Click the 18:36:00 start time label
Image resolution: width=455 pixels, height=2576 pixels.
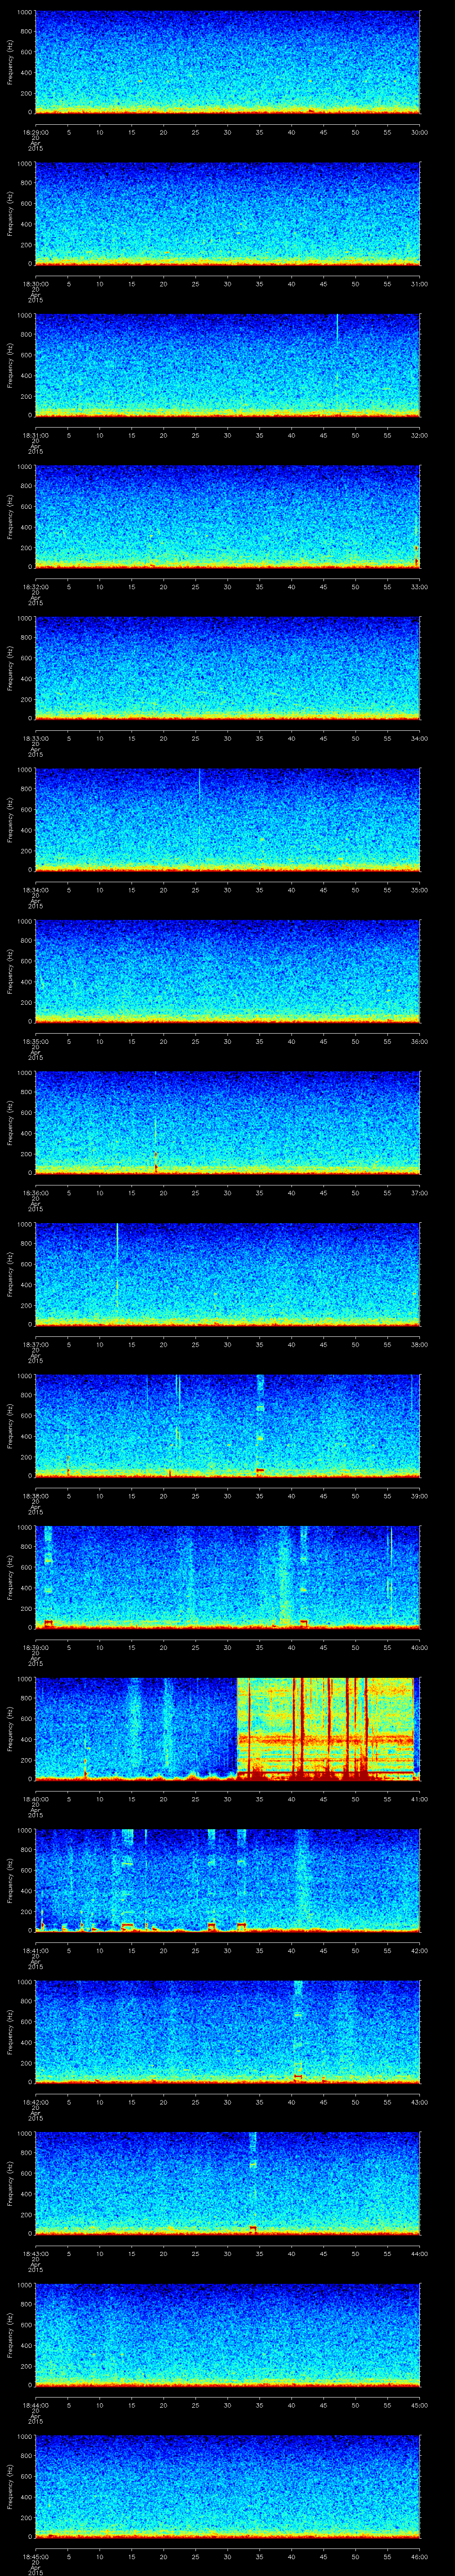tap(35, 1192)
